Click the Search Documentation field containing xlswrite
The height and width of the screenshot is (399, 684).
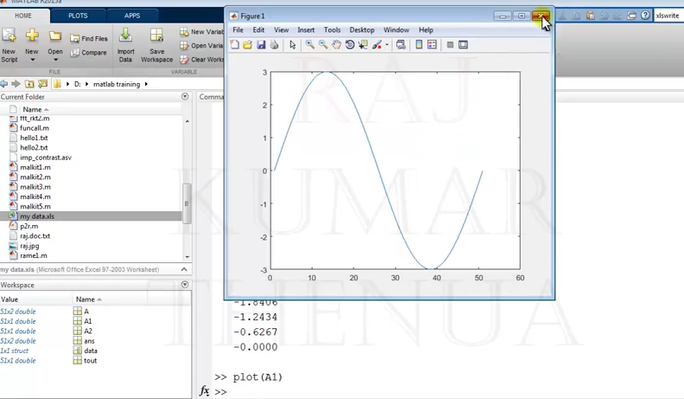click(x=668, y=16)
